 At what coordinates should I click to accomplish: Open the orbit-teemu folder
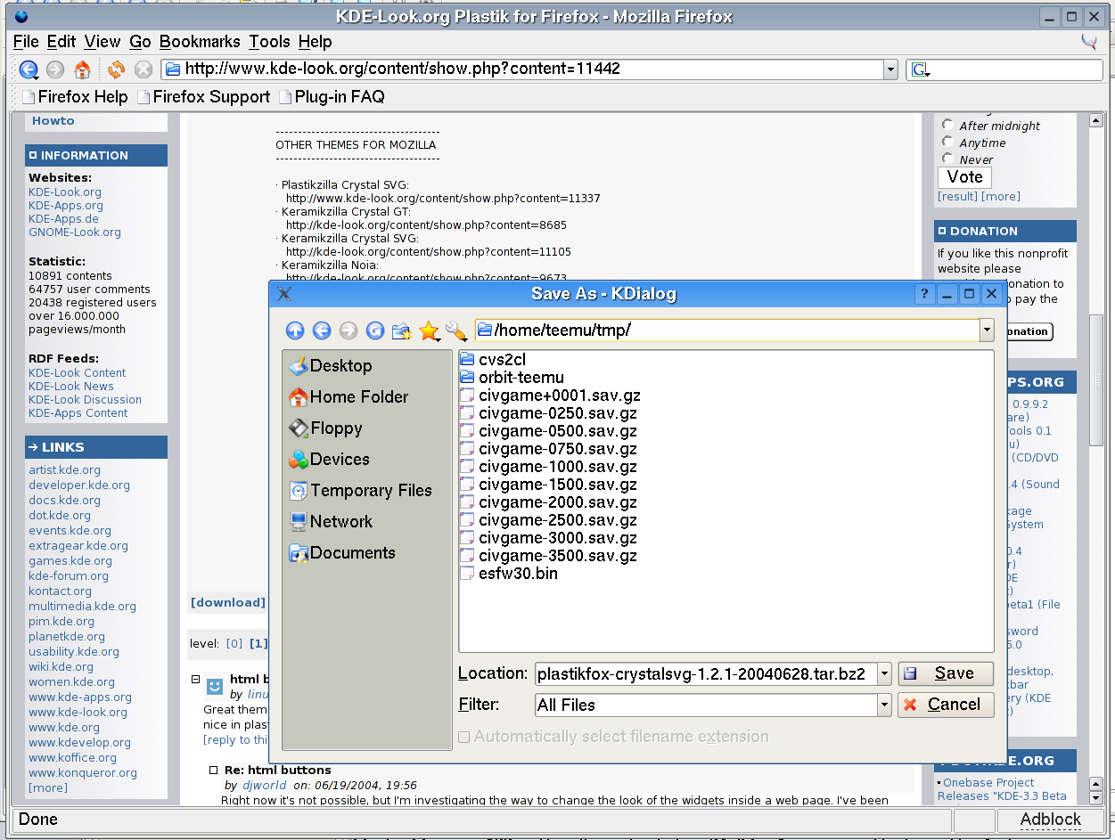coord(512,378)
